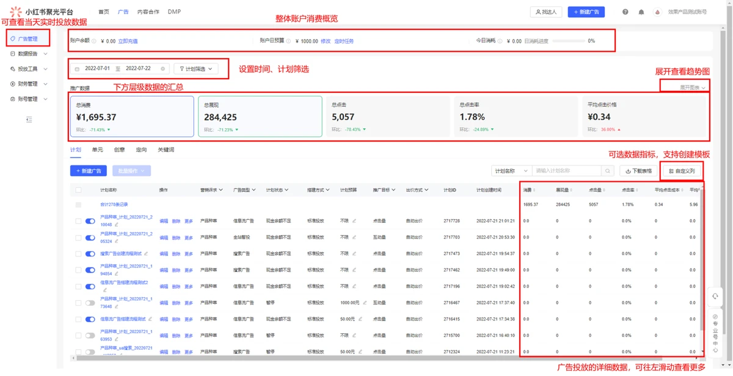Click the search magnifier icon beside plan name input
Image resolution: width=733 pixels, height=376 pixels.
[x=608, y=171]
